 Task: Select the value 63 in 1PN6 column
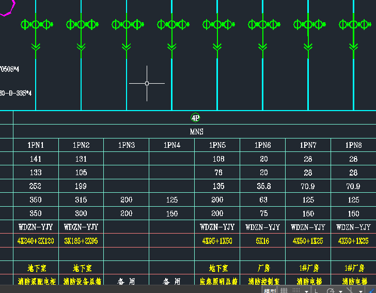[263, 199]
